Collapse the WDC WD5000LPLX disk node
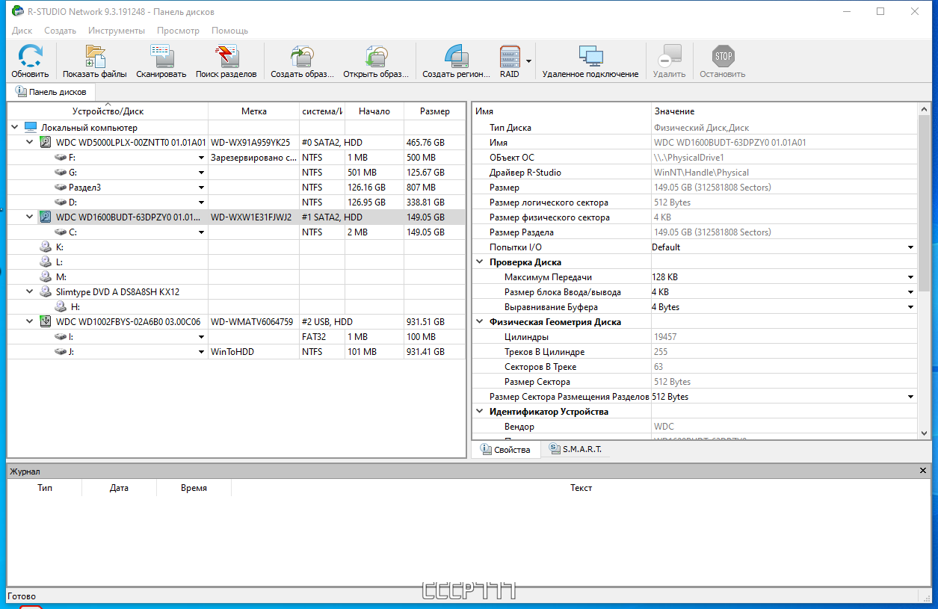The width and height of the screenshot is (938, 609). coord(30,142)
